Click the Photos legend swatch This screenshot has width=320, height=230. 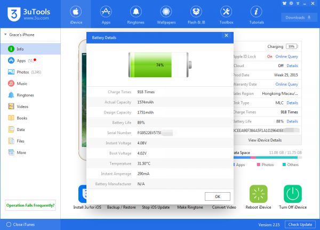pyautogui.click(x=258, y=165)
